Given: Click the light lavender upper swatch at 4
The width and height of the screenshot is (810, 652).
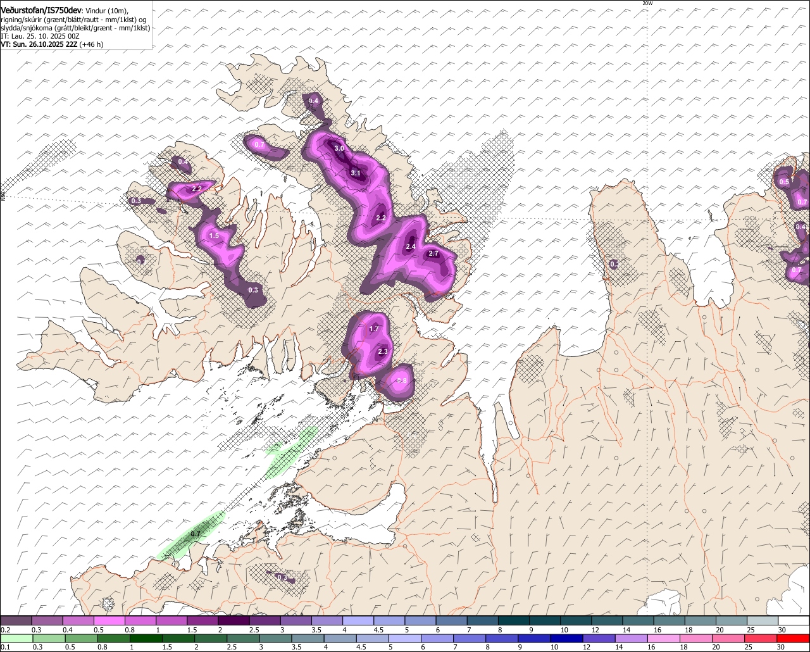Looking at the screenshot, I should pos(358,620).
